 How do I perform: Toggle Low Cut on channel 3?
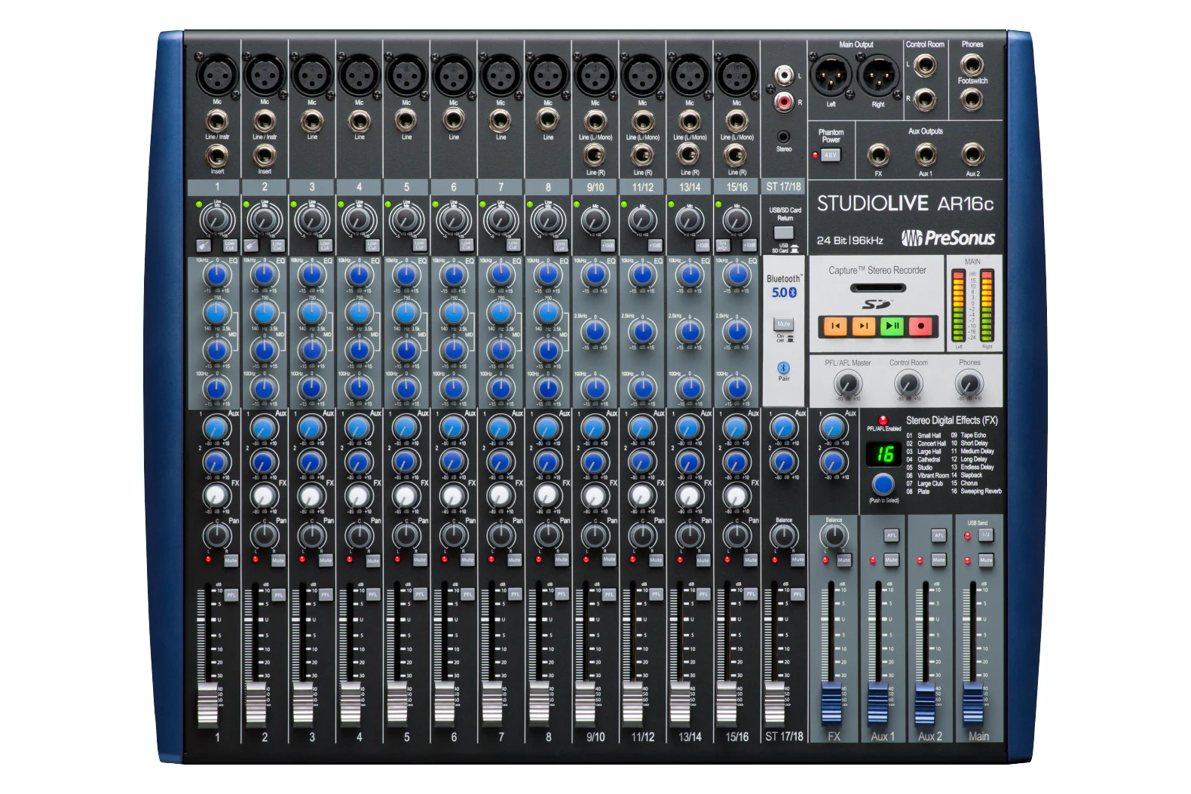tap(325, 246)
